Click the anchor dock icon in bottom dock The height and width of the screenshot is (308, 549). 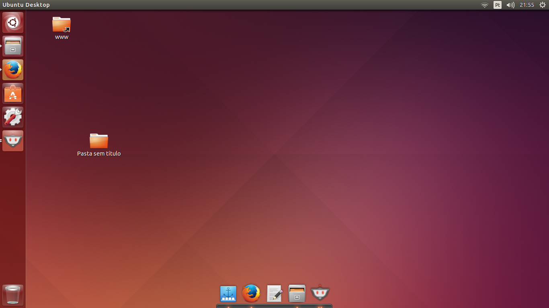228,294
